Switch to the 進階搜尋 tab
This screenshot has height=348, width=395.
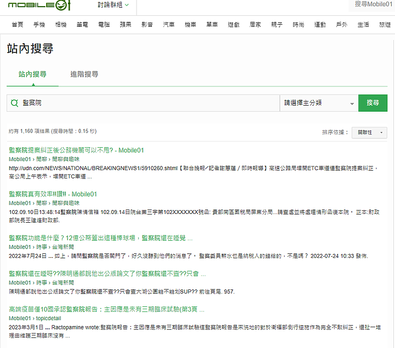[84, 74]
